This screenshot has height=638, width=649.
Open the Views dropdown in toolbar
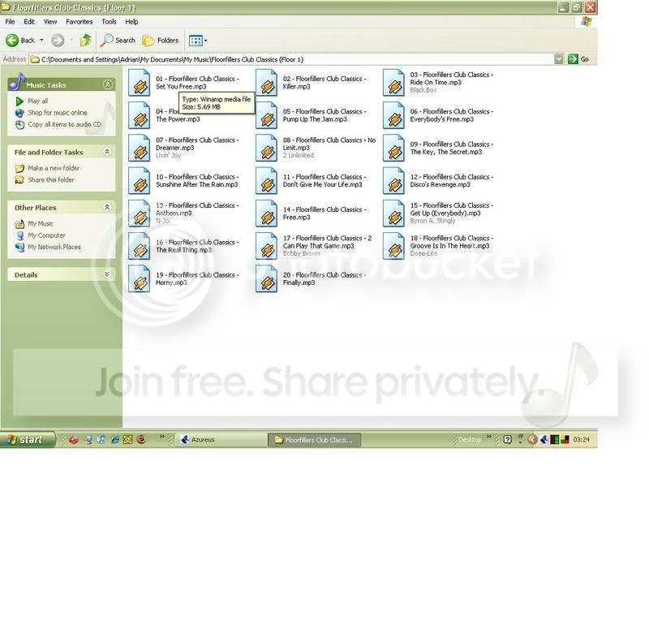coord(198,40)
